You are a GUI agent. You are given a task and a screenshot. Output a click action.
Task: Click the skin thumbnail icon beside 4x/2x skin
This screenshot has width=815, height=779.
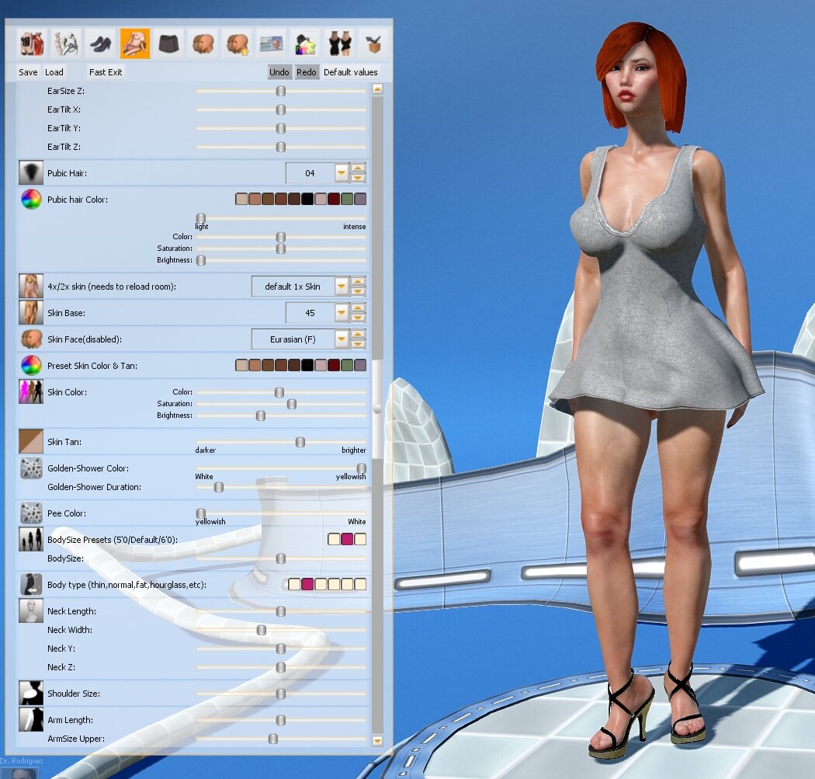(31, 286)
